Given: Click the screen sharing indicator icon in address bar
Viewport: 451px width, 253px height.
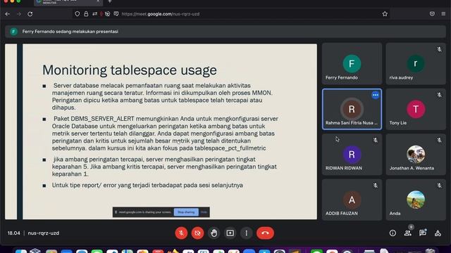Looking at the screenshot, I should point(116,14).
